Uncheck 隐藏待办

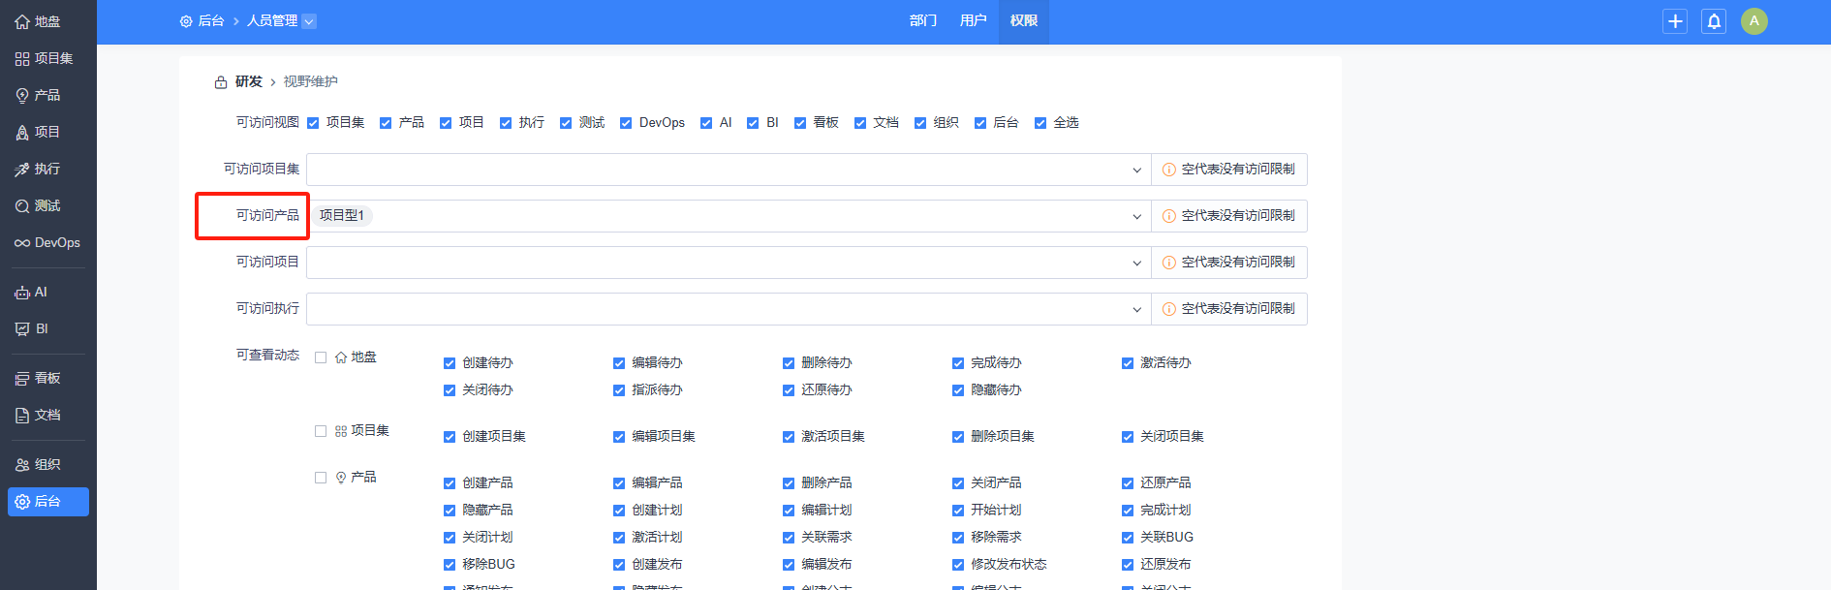[x=958, y=390]
